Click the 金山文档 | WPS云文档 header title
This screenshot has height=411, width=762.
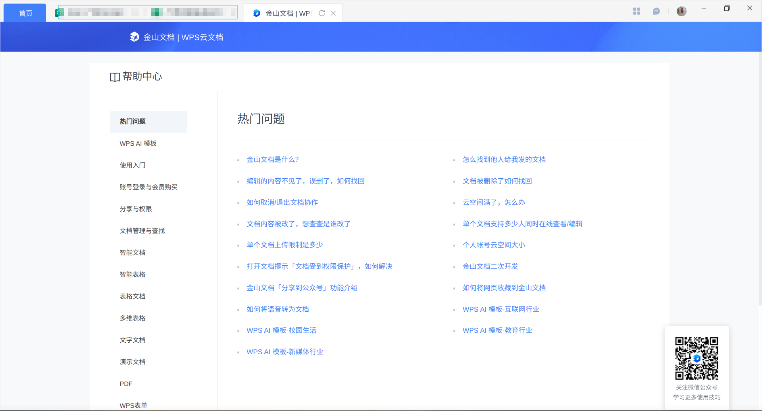click(x=183, y=37)
